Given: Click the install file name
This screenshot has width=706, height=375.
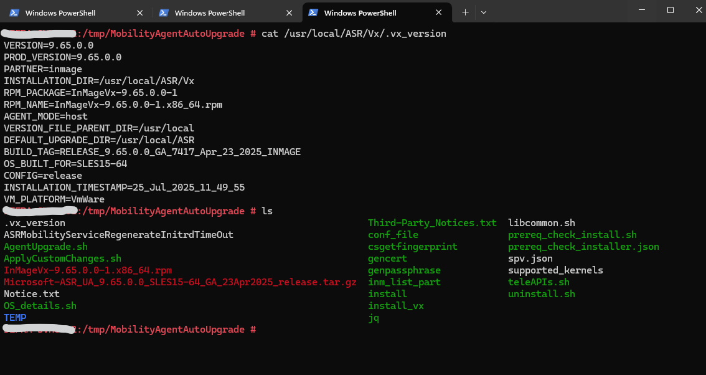Looking at the screenshot, I should coord(387,294).
